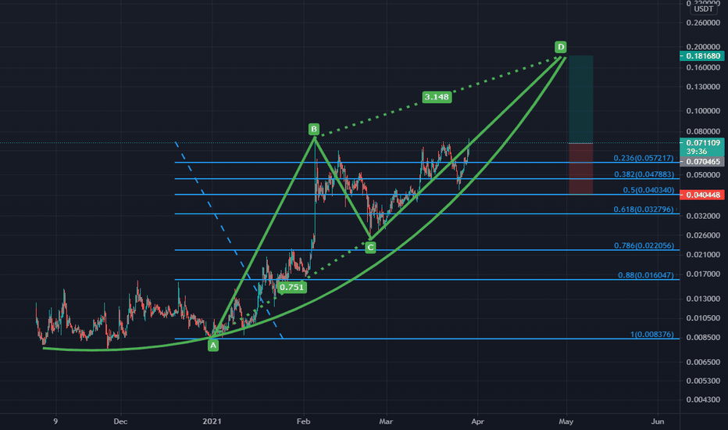Select the red stop-loss zone of long position

pos(581,169)
